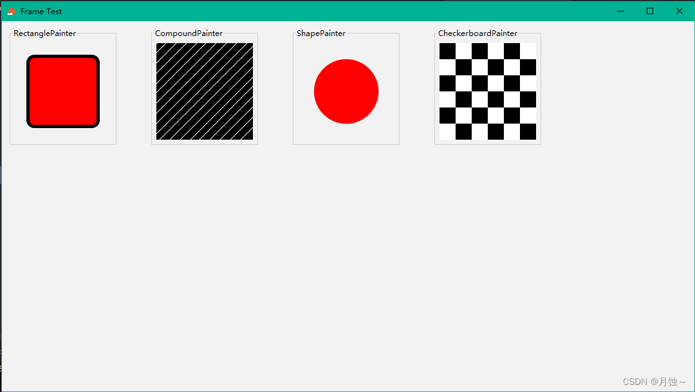Click the red rounded rectangle in RectanglePainter
Viewport: 695px width, 392px height.
(x=63, y=91)
